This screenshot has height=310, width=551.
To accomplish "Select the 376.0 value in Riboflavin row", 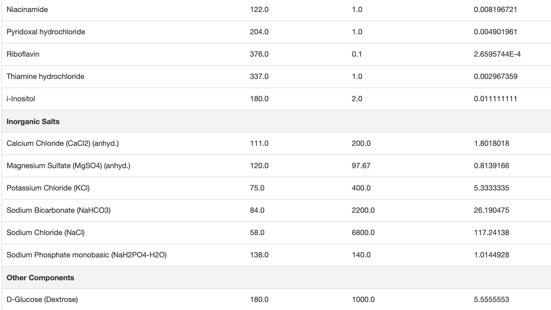I will click(259, 54).
